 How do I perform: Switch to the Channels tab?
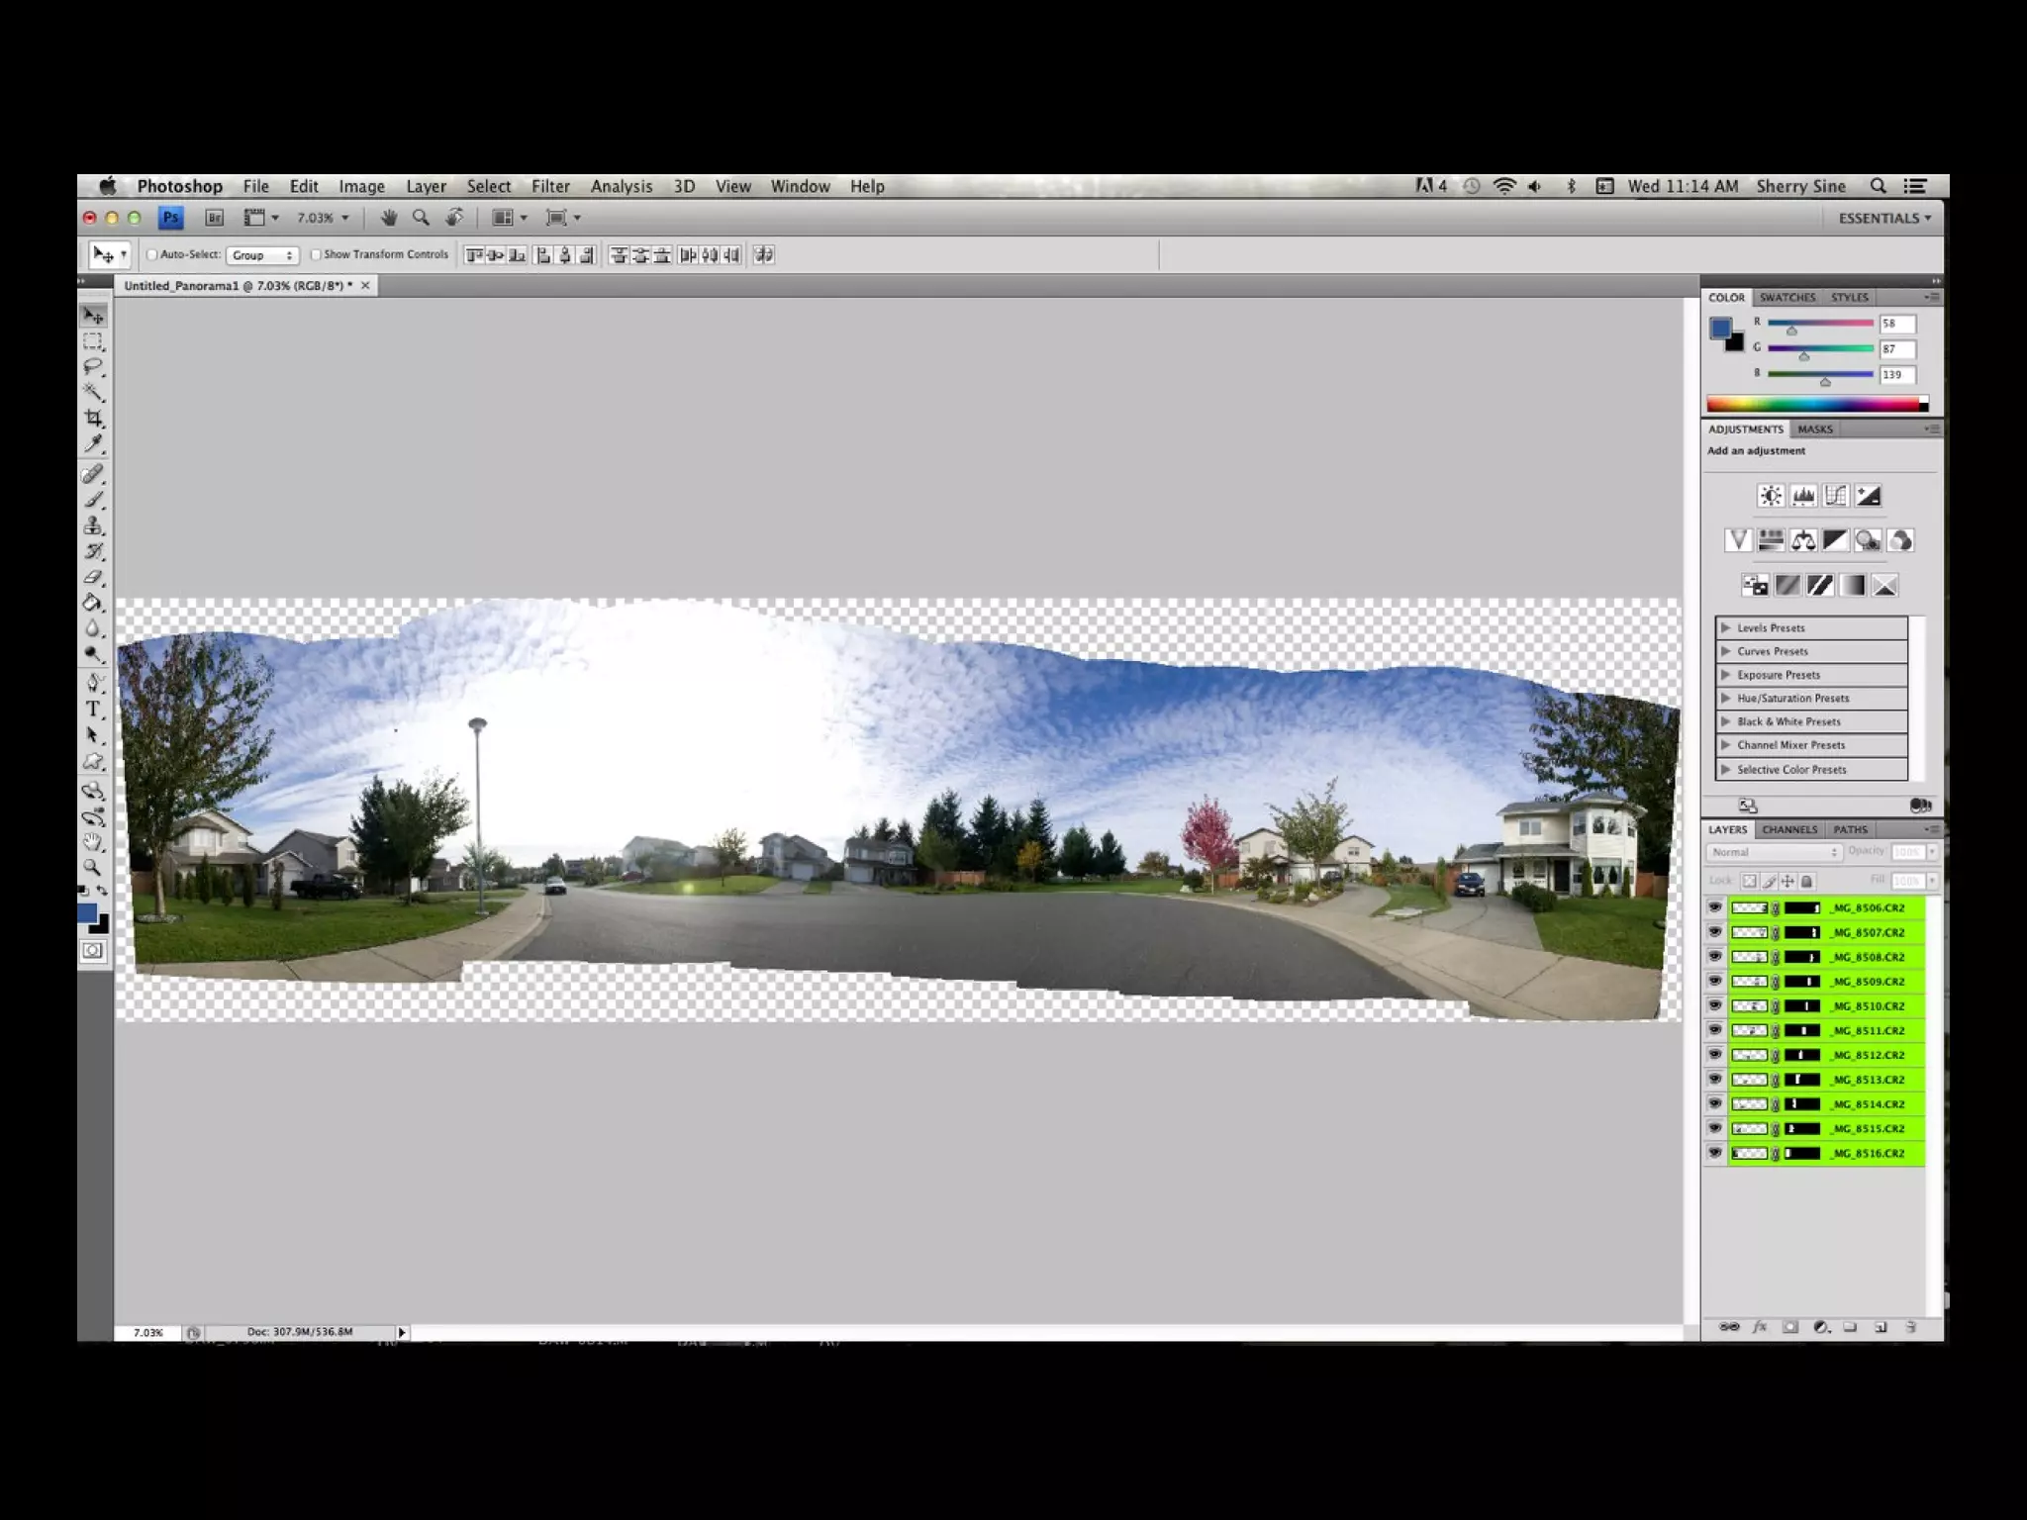pyautogui.click(x=1789, y=829)
